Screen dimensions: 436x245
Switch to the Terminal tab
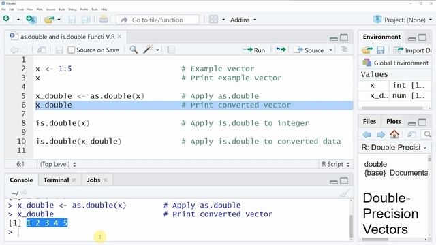[x=56, y=180]
